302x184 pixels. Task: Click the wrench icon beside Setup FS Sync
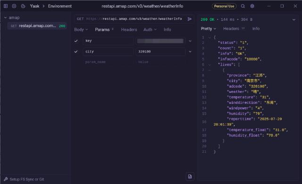(6, 179)
